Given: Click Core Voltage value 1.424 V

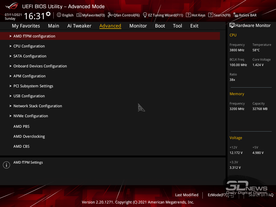Looking at the screenshot, I should click(x=258, y=65).
